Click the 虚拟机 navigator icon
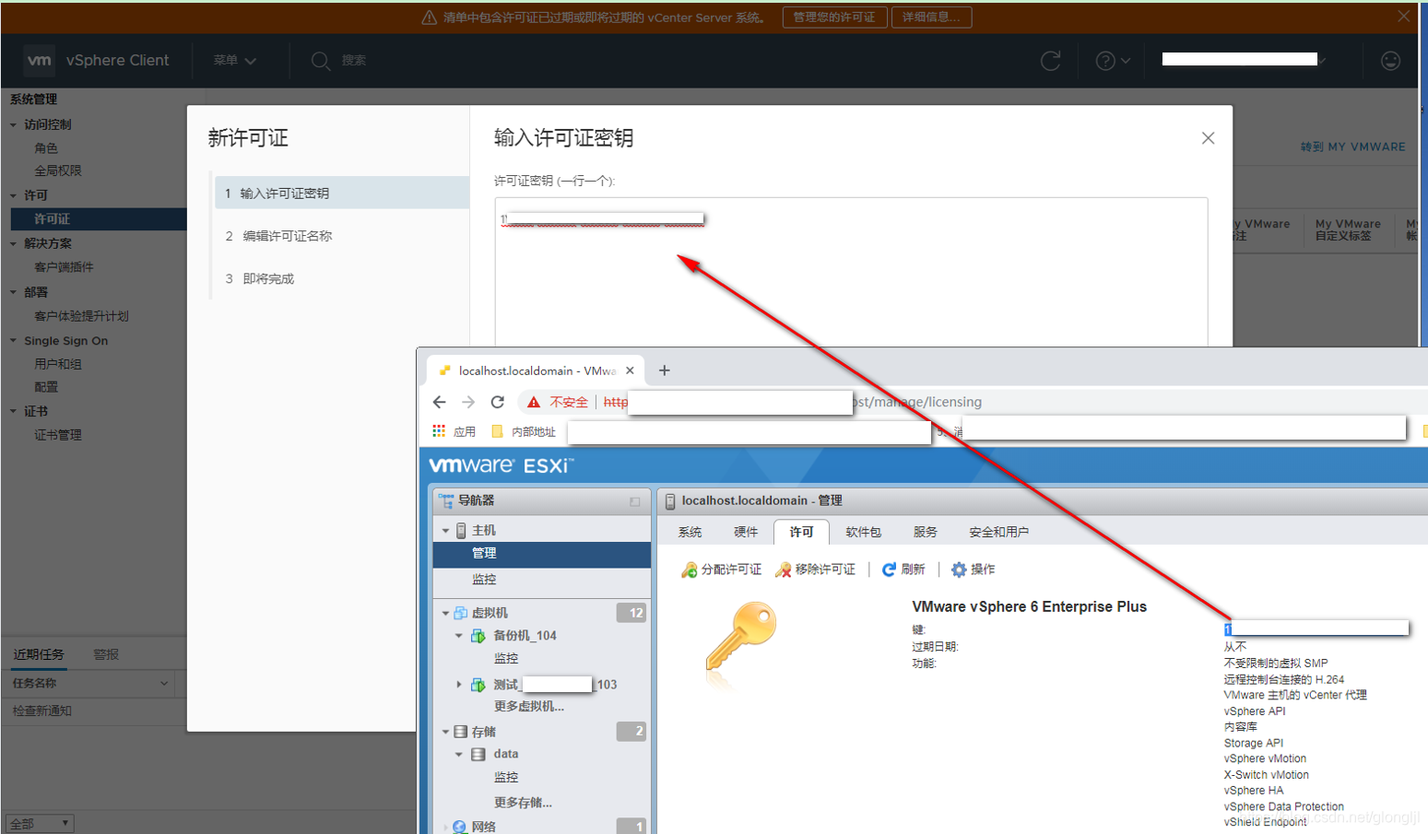The image size is (1428, 834). point(461,613)
